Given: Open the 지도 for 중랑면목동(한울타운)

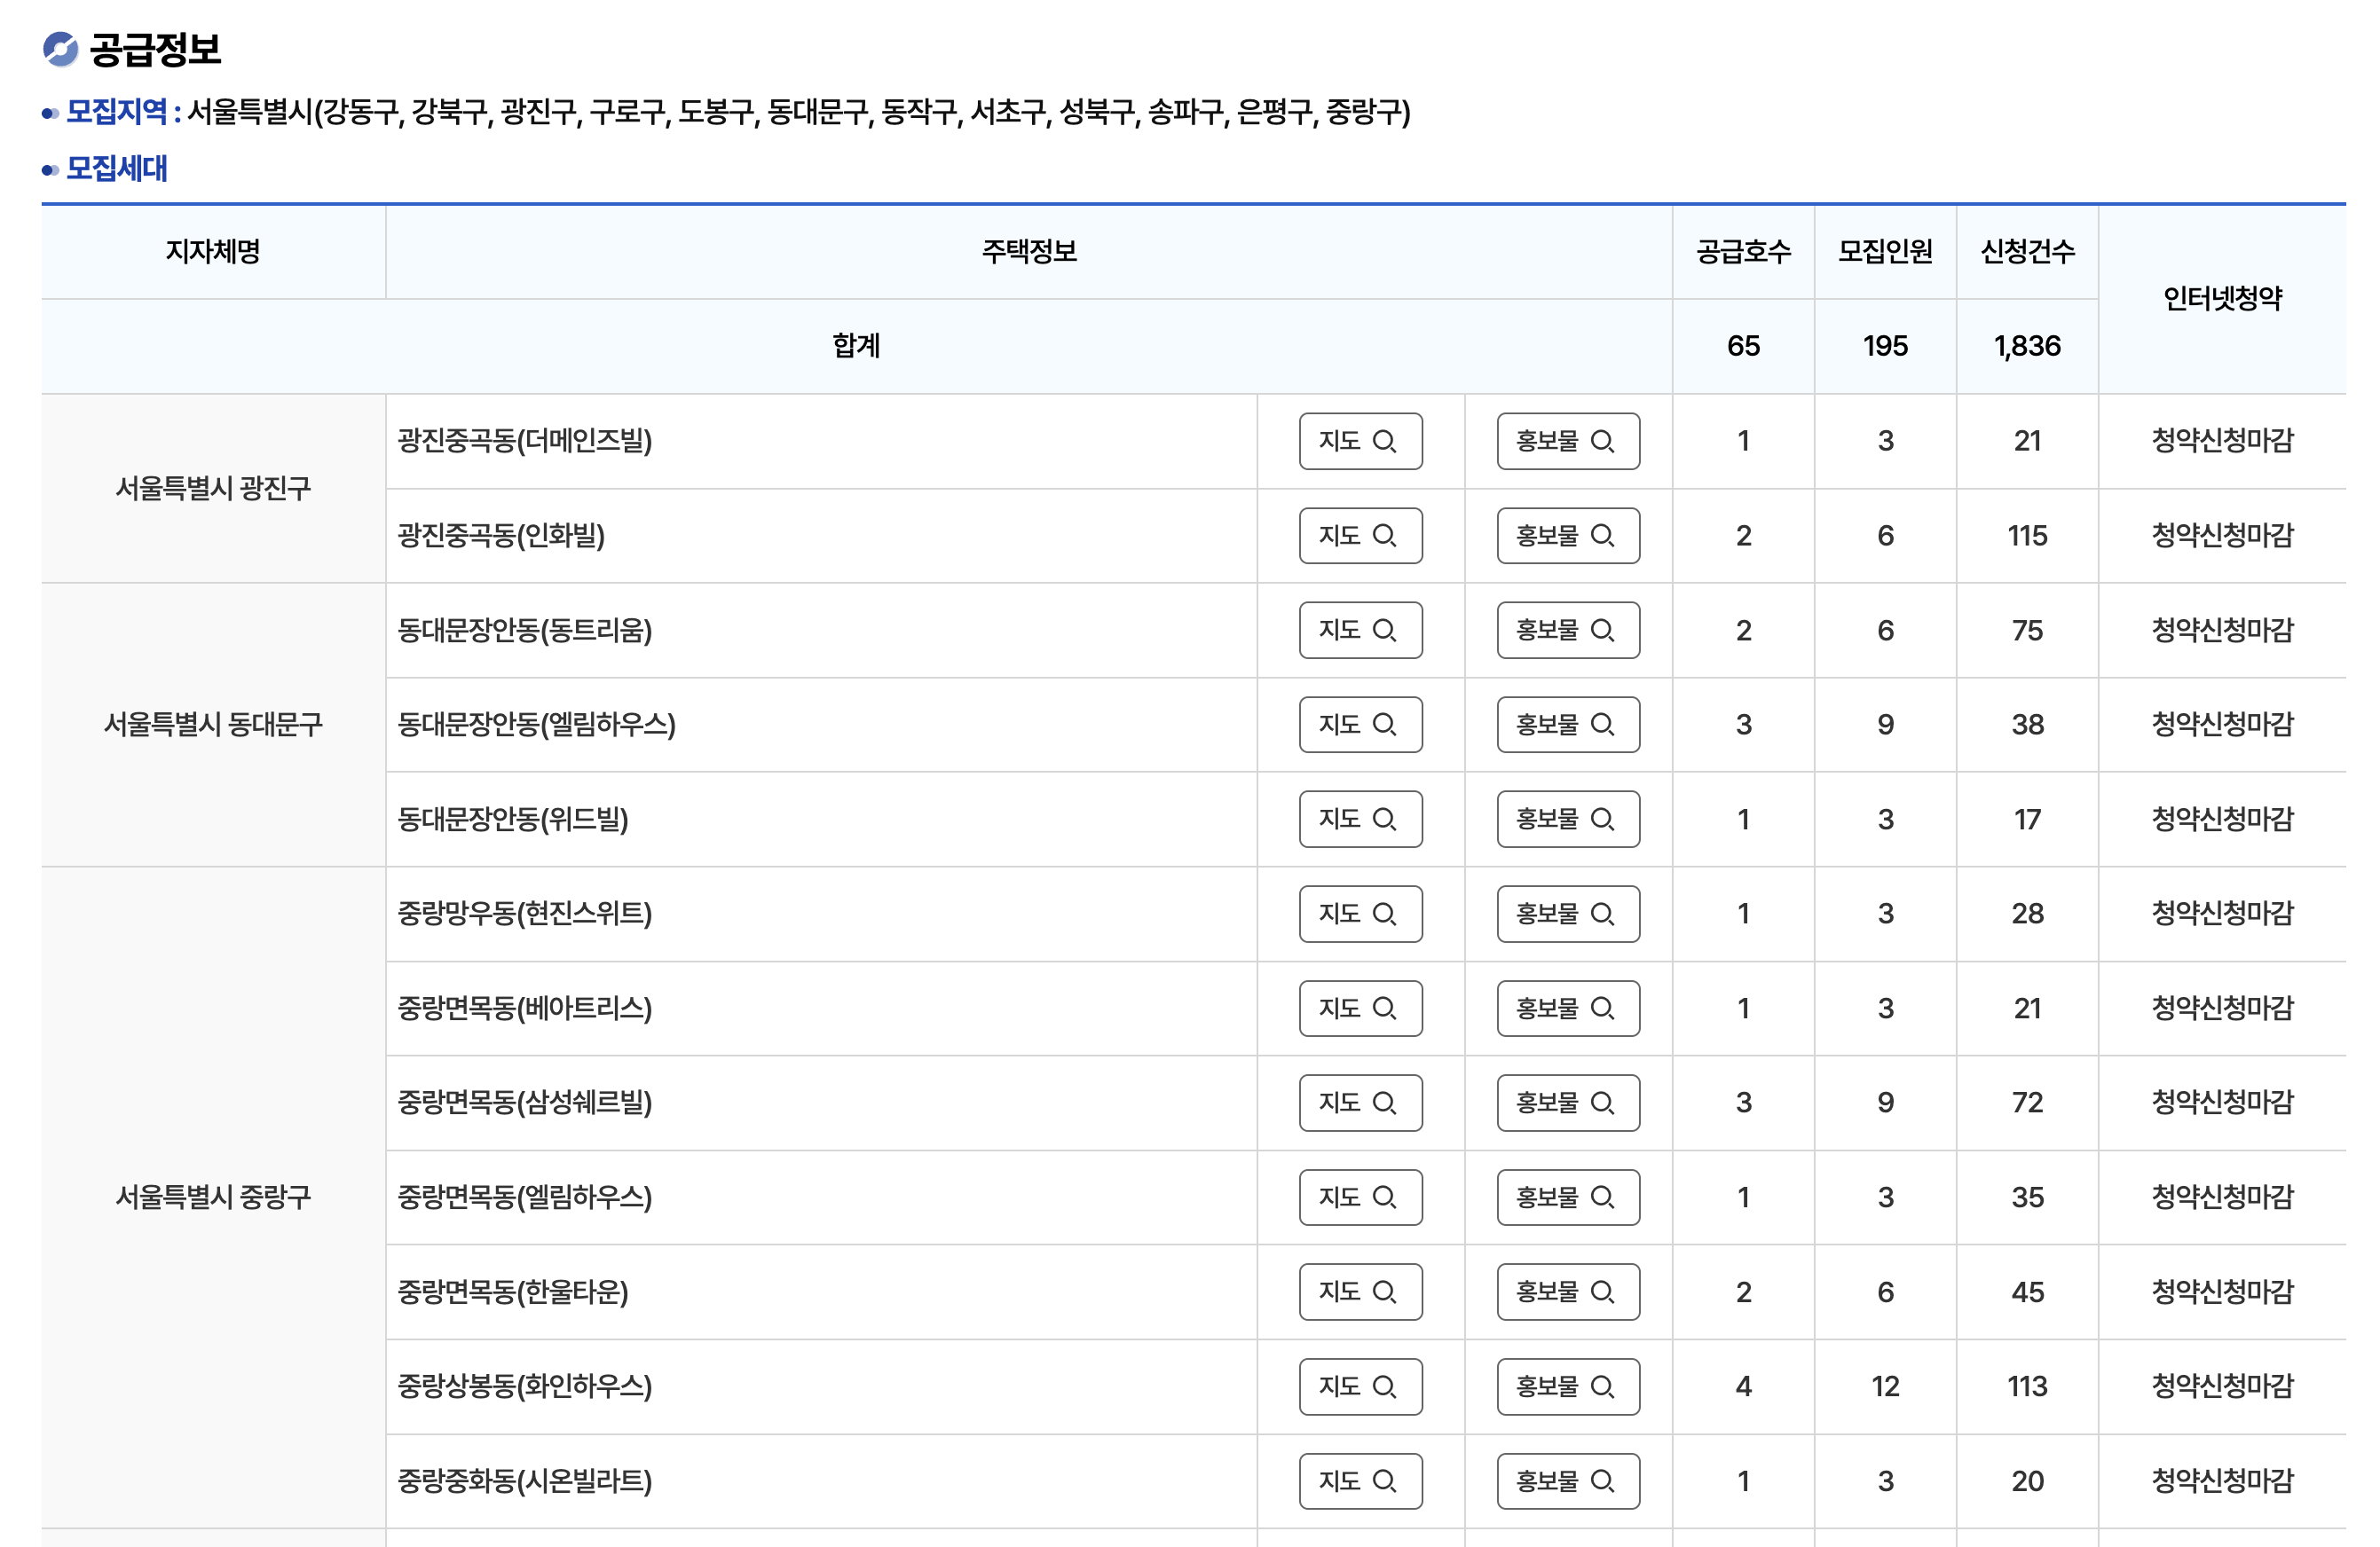Looking at the screenshot, I should point(1360,1292).
